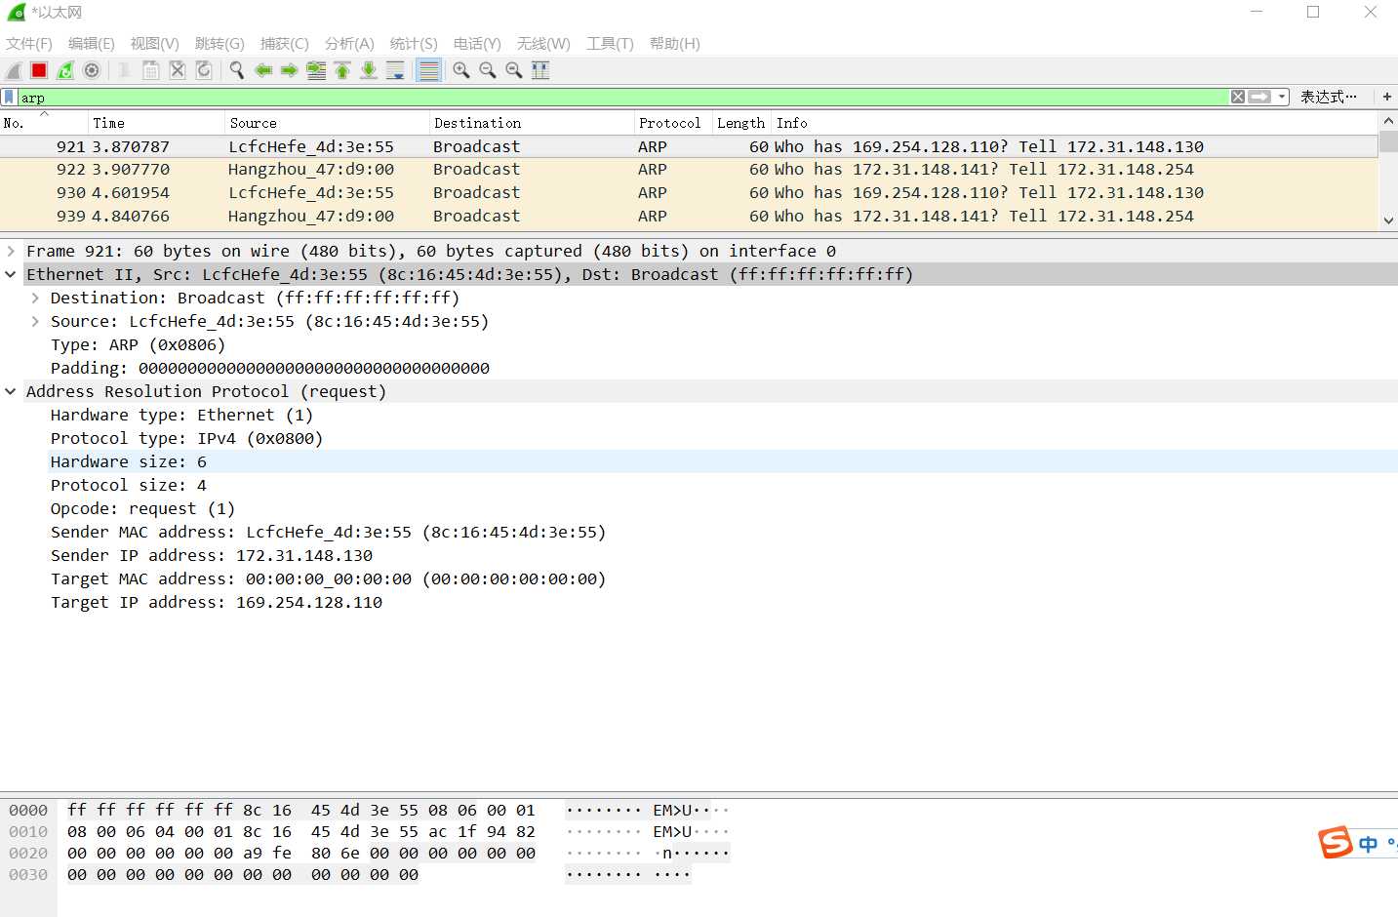Jump to the last packet
The image size is (1398, 917).
pyautogui.click(x=369, y=70)
